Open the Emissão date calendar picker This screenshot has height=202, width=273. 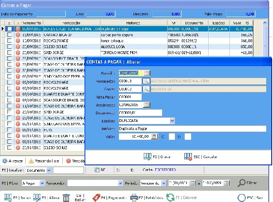(146, 72)
